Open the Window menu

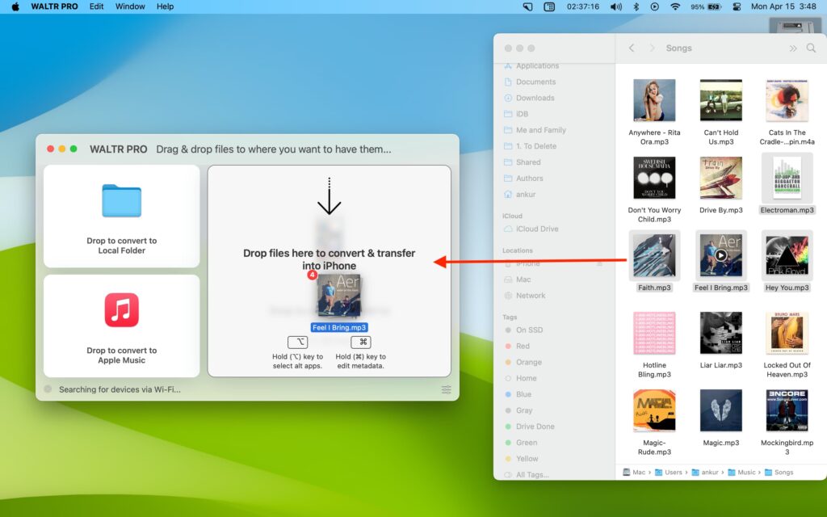pyautogui.click(x=130, y=6)
